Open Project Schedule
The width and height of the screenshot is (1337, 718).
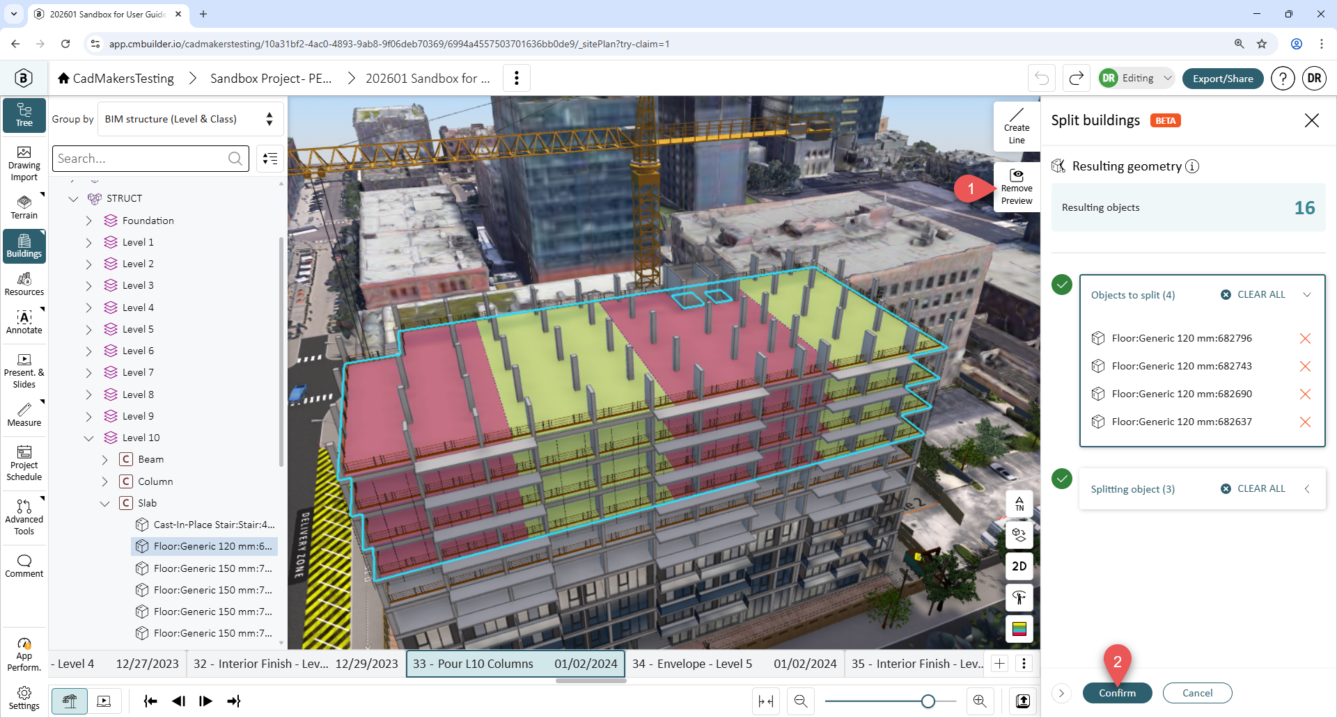point(24,463)
